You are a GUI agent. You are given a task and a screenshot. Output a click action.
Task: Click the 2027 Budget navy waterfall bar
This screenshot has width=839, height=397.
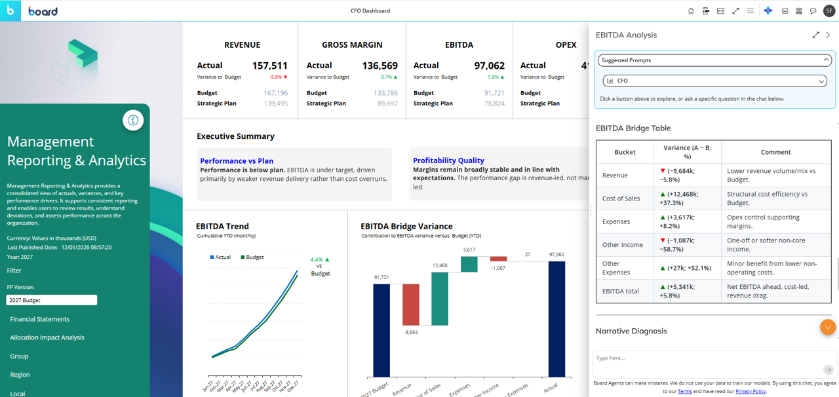pos(381,330)
